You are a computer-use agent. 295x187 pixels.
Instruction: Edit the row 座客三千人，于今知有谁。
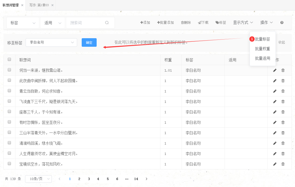coord(275,112)
